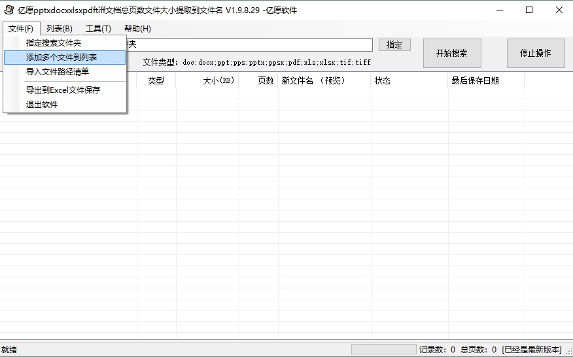Image resolution: width=573 pixels, height=357 pixels.
Task: Open the 列表(B) menu
Action: click(x=60, y=29)
